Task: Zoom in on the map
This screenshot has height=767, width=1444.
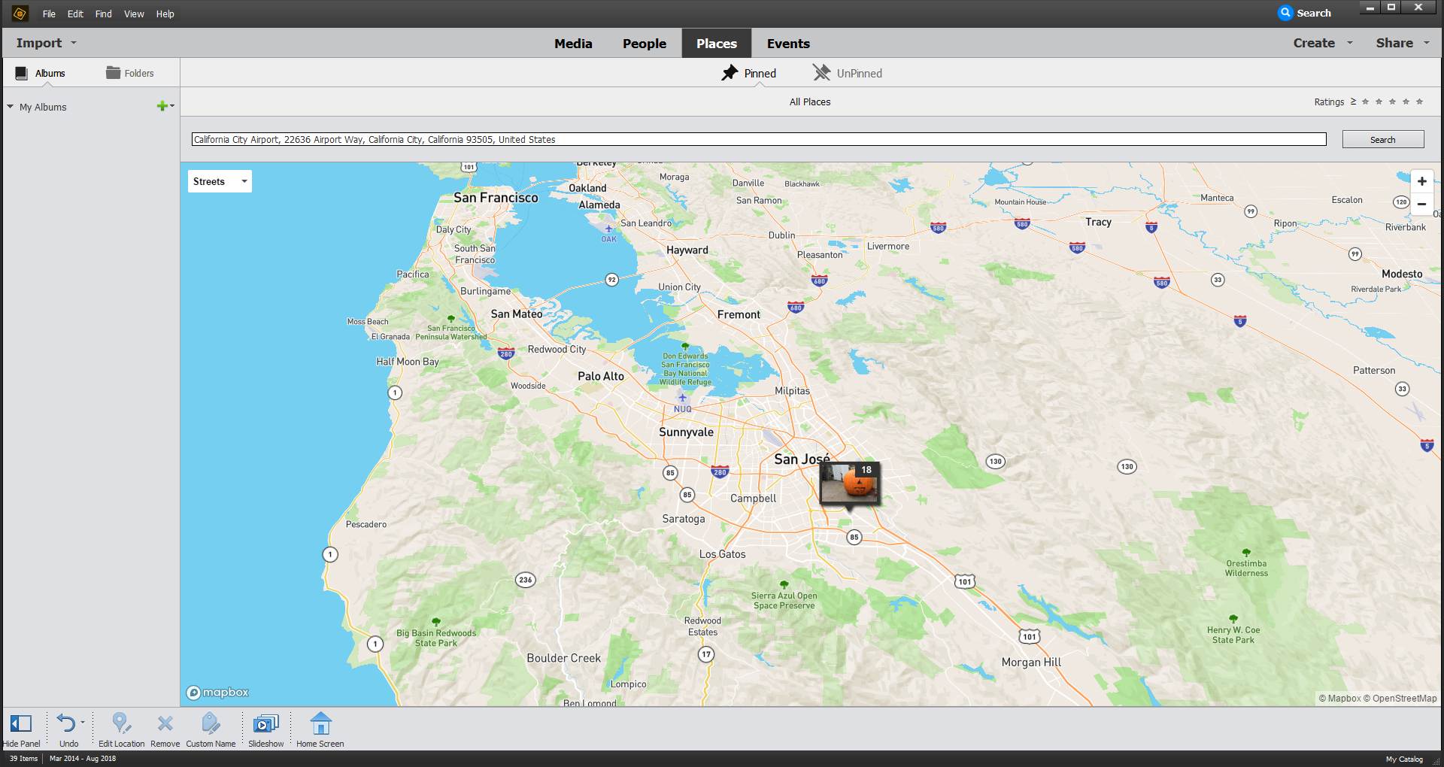Action: coord(1421,181)
